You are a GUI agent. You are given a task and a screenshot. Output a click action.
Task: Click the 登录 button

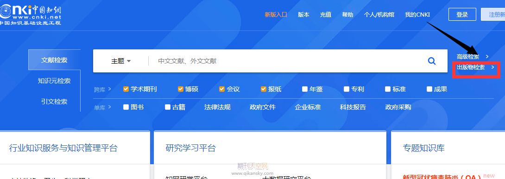(462, 14)
